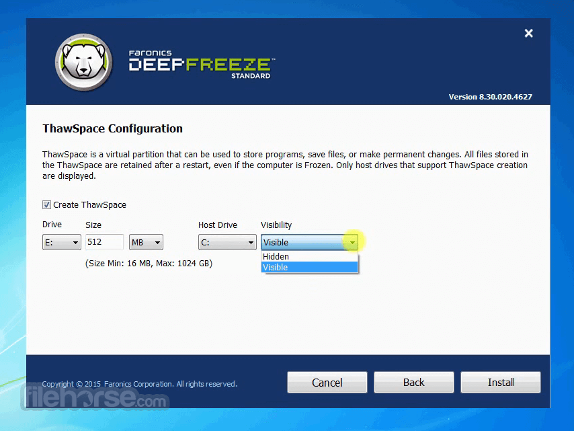Click the Faronics Deep Freeze Standard wordmark
The image size is (574, 431).
(x=202, y=65)
